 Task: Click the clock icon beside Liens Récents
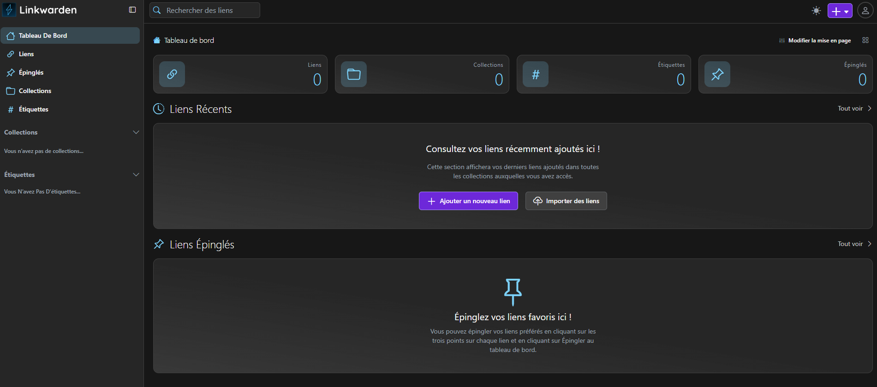[159, 109]
